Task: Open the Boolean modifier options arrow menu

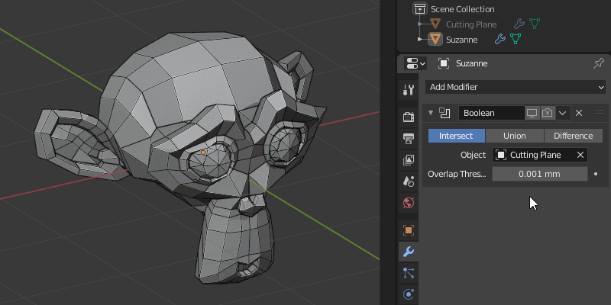Action: pos(563,113)
